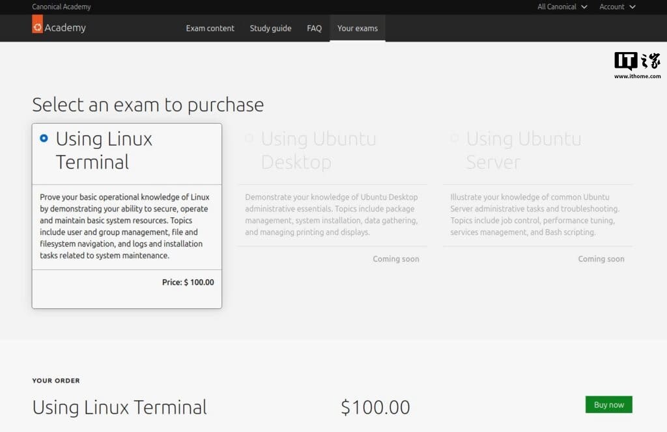
Task: Click the Using Ubuntu Server exam title
Action: click(x=523, y=150)
